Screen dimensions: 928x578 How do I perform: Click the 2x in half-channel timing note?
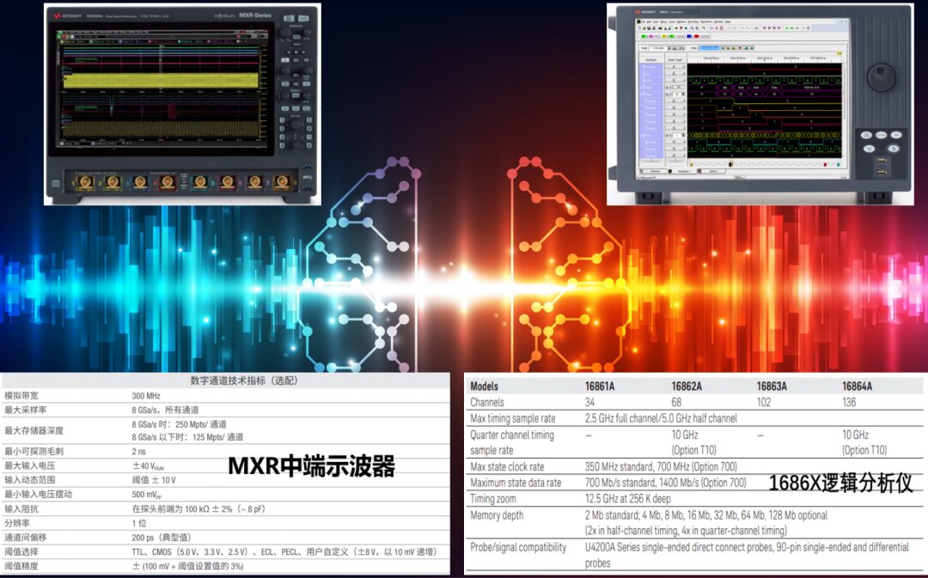tap(686, 530)
